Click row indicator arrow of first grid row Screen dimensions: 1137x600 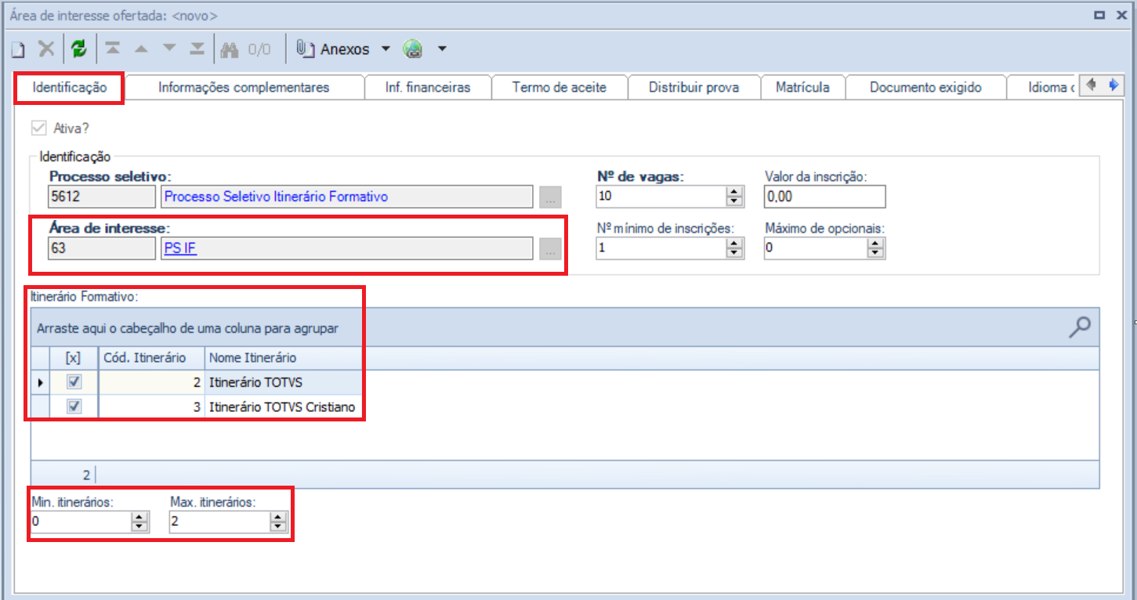click(x=40, y=383)
